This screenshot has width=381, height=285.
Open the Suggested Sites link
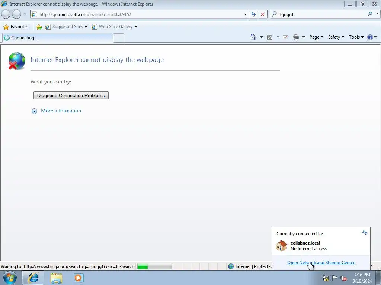tap(66, 27)
